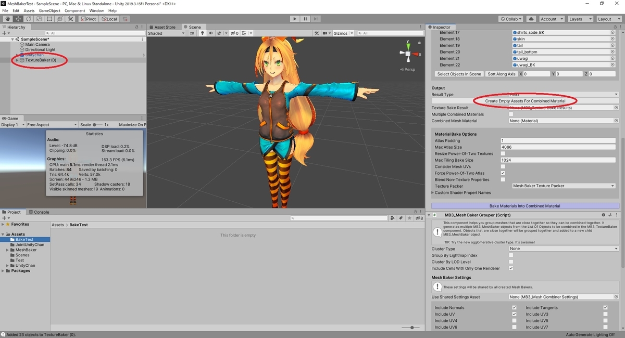Open the Assets menu
Viewport: 625px width, 338px height.
29,10
